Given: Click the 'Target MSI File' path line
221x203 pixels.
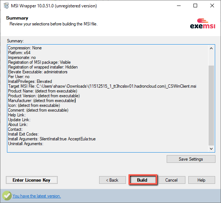Looking at the screenshot, I should (x=102, y=86).
